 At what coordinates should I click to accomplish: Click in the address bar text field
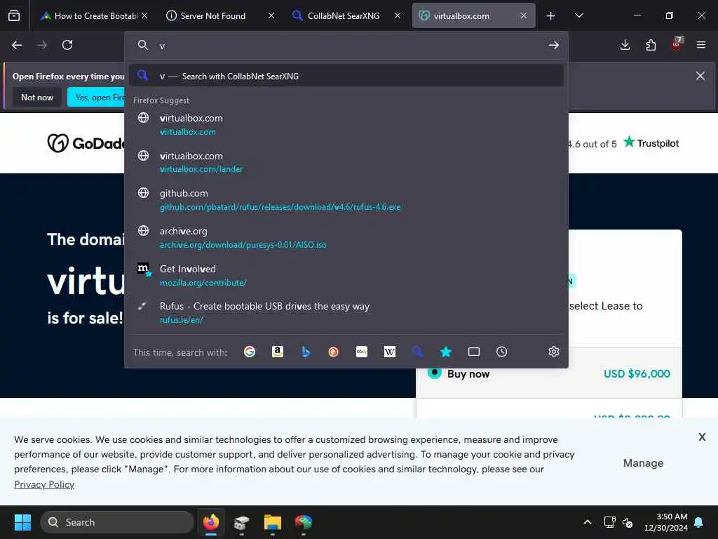tap(348, 45)
